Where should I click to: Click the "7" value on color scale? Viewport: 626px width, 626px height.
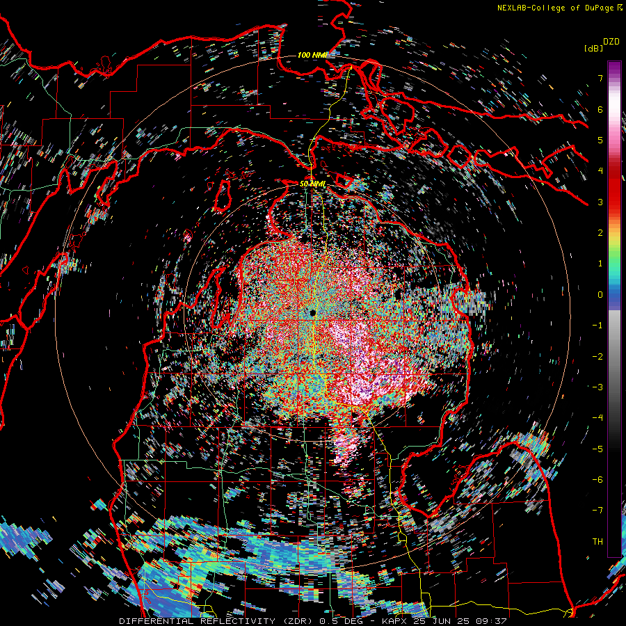(x=600, y=78)
